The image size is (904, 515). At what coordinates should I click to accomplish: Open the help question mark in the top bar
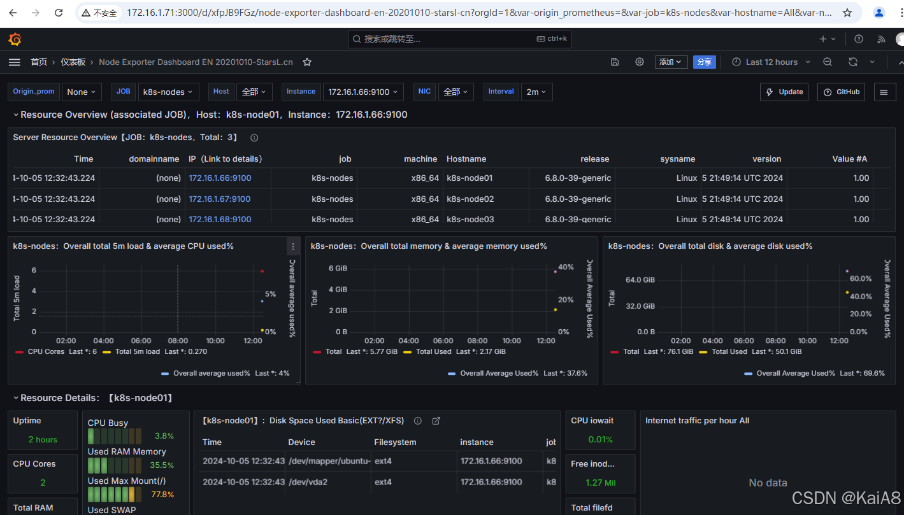(x=859, y=39)
